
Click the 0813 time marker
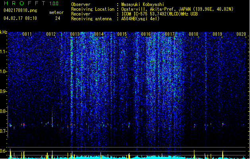click(75, 34)
